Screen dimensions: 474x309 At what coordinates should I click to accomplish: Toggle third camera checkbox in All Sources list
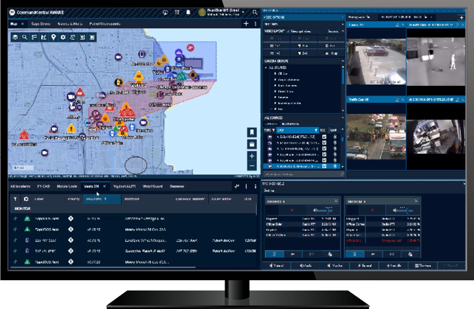(324, 149)
